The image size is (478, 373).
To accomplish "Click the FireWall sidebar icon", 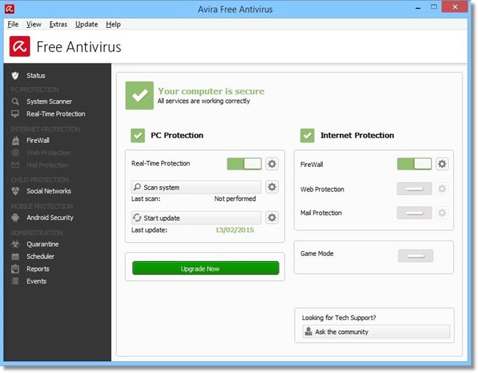I will [15, 141].
